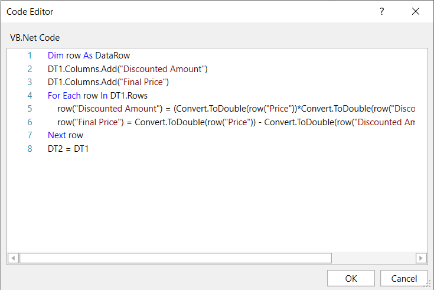434x290 pixels.
Task: Click the empty scrollbar track right of the thumb
Action: pyautogui.click(x=373, y=258)
